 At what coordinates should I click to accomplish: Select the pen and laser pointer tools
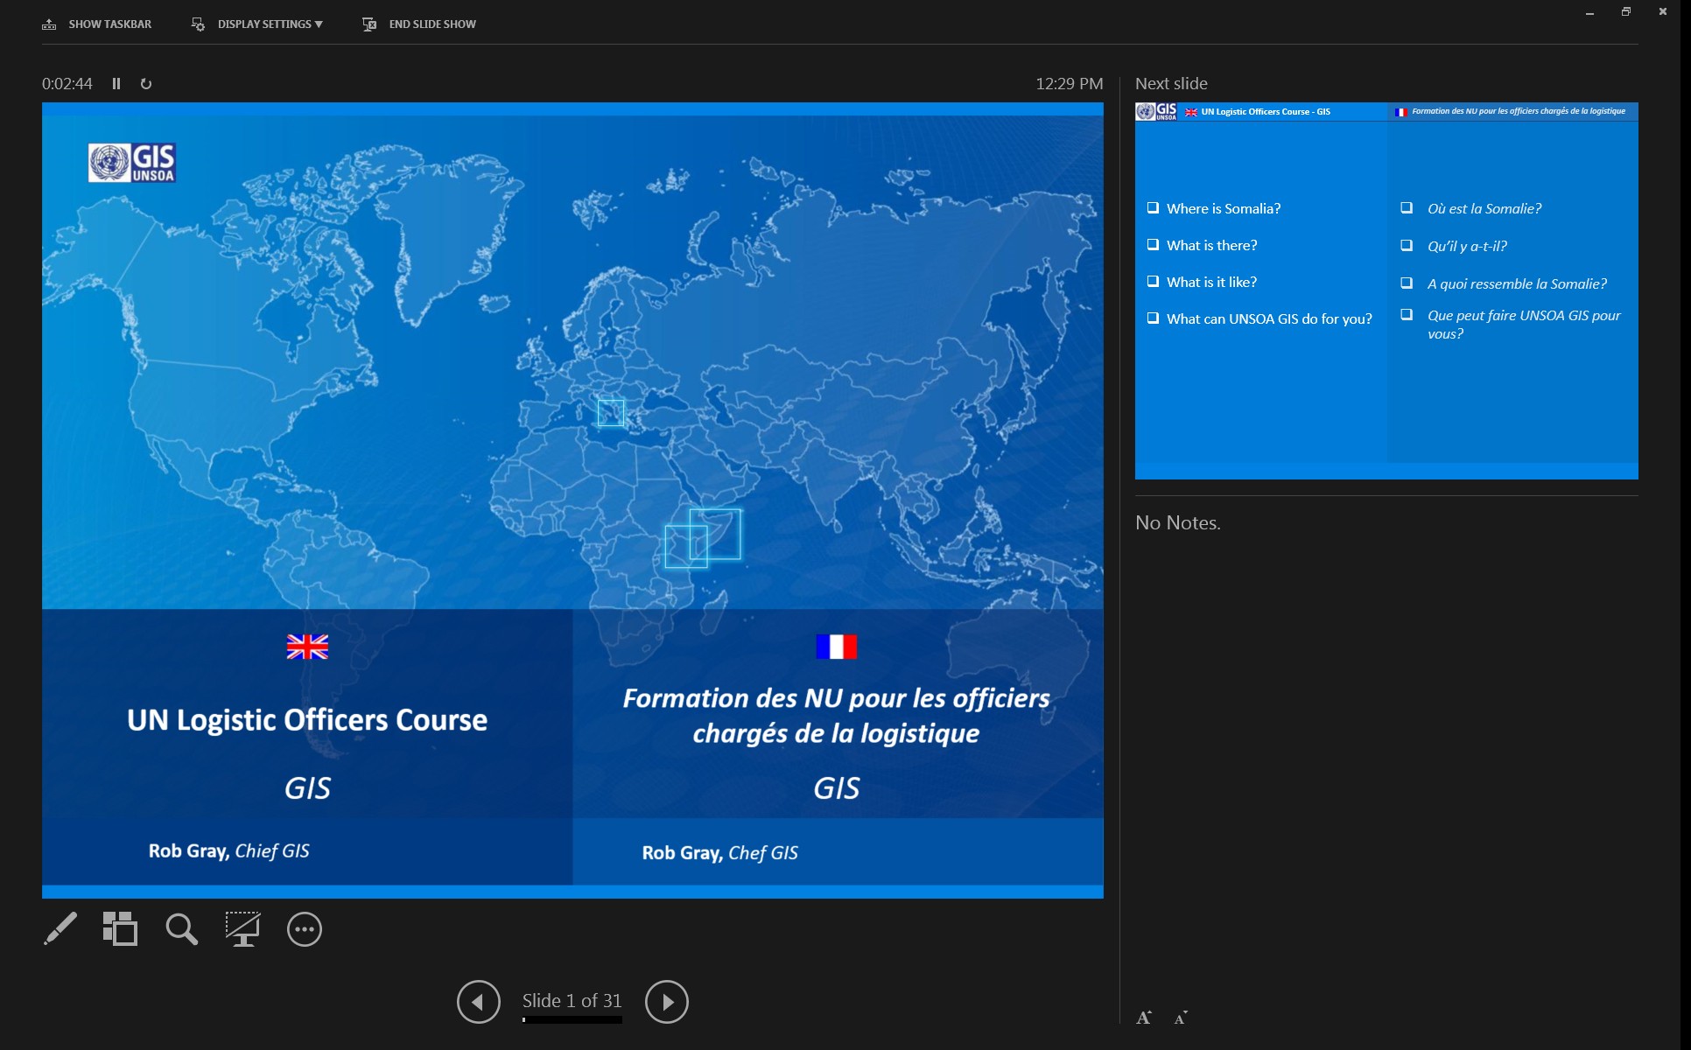tap(60, 928)
